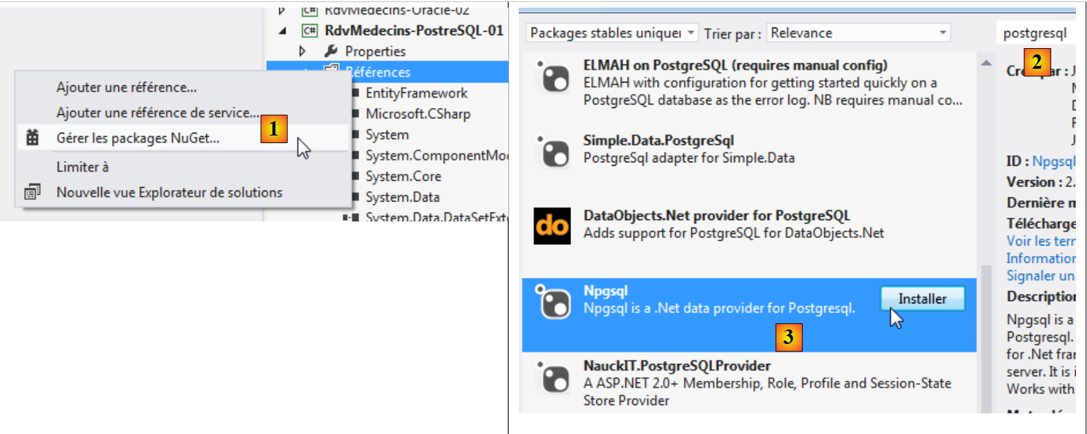Collapse the RdvMedecins-PostreSQL-01 project node

283,31
